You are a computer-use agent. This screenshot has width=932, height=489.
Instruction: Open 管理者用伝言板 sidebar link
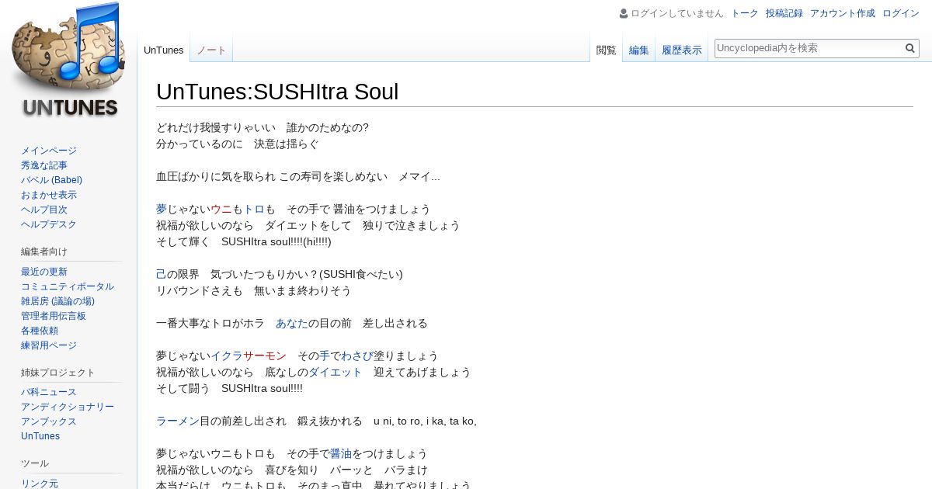click(54, 316)
